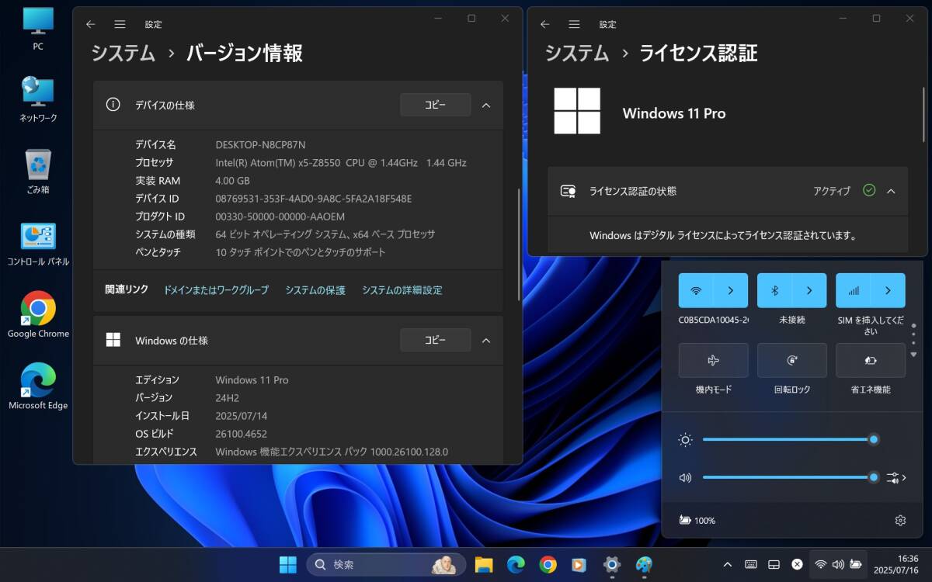Open the PC desktop icon
Screen dimensions: 932x582
(38, 29)
